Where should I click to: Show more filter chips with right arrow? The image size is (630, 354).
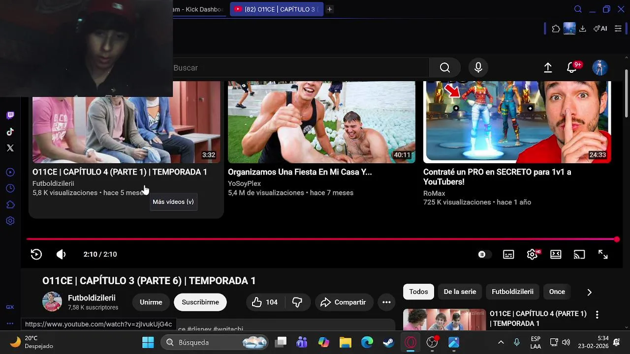[x=589, y=292]
